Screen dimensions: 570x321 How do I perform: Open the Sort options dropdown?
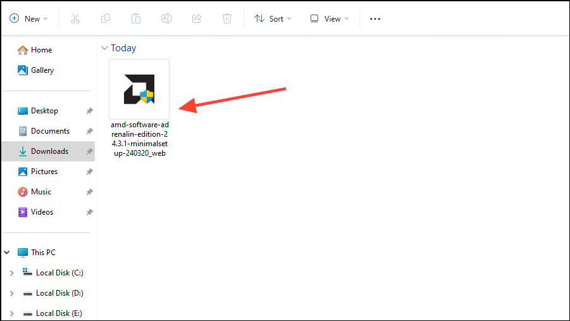273,18
